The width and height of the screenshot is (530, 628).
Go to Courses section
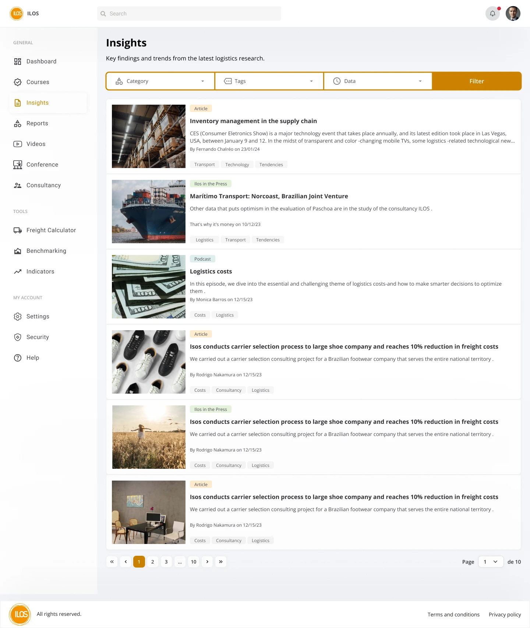(48, 82)
